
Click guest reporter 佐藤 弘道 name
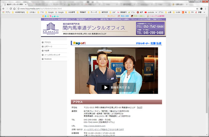click(156, 43)
